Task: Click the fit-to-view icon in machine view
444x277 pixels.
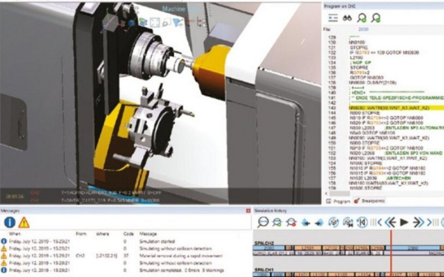Action: pos(155,22)
